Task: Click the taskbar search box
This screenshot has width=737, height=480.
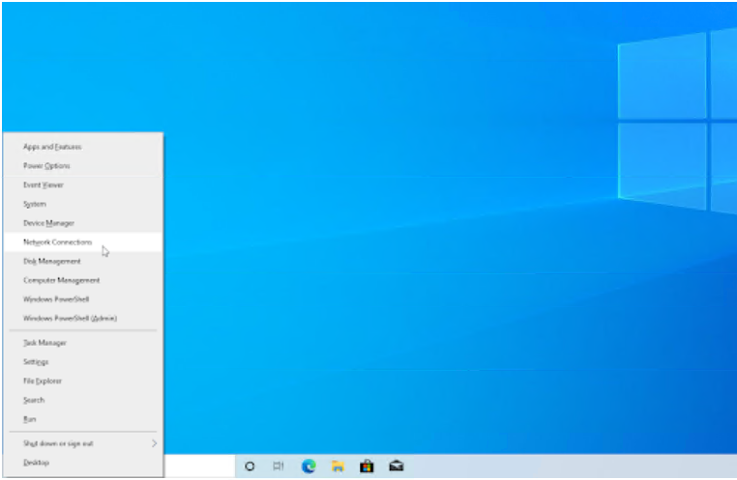Action: tap(198, 466)
